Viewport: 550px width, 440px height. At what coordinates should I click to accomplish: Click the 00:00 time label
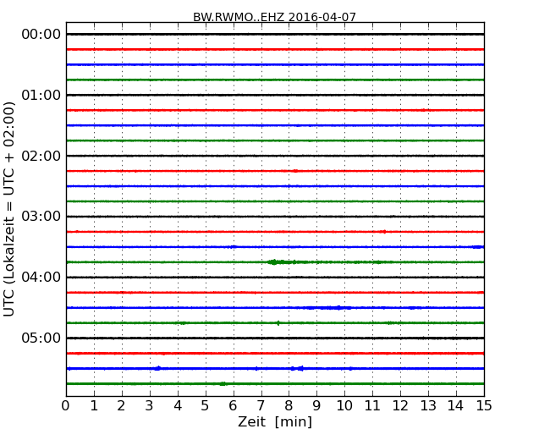point(41,35)
